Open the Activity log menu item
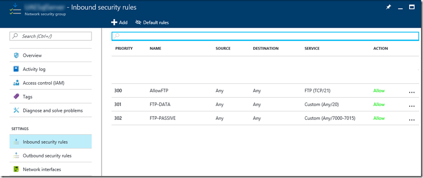 (x=50, y=69)
